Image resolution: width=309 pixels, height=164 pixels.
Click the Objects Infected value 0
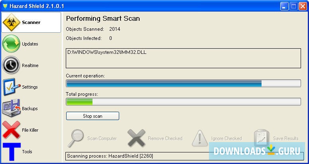[x=110, y=38]
